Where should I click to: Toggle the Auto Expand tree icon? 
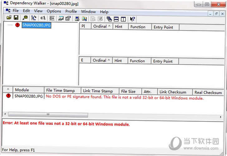[x=34, y=18]
